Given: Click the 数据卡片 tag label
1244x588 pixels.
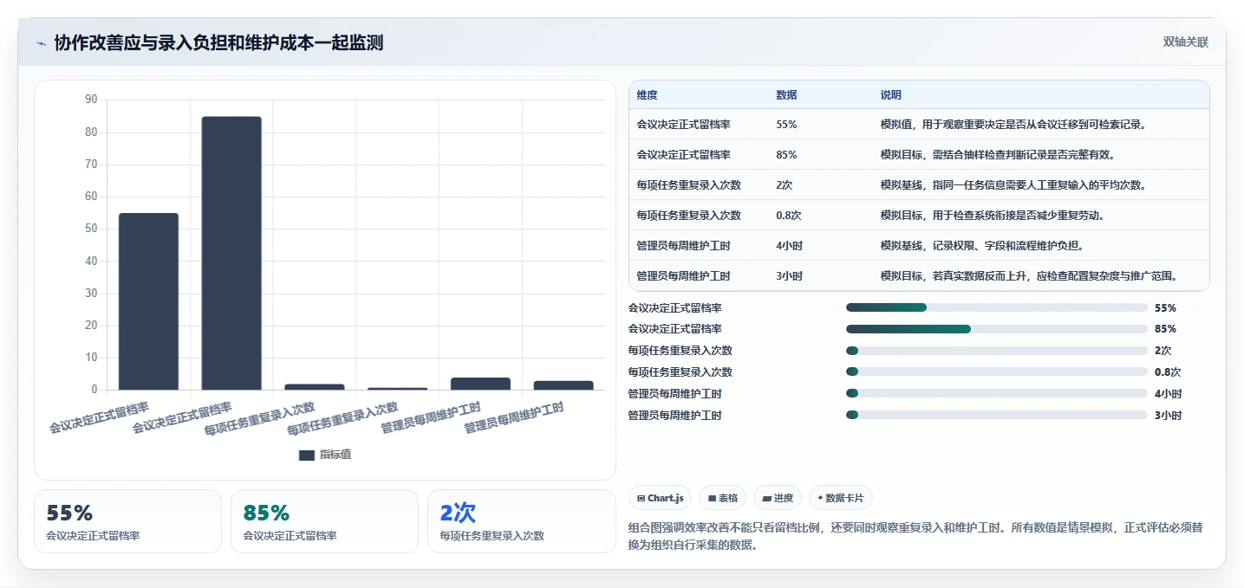Looking at the screenshot, I should point(846,498).
